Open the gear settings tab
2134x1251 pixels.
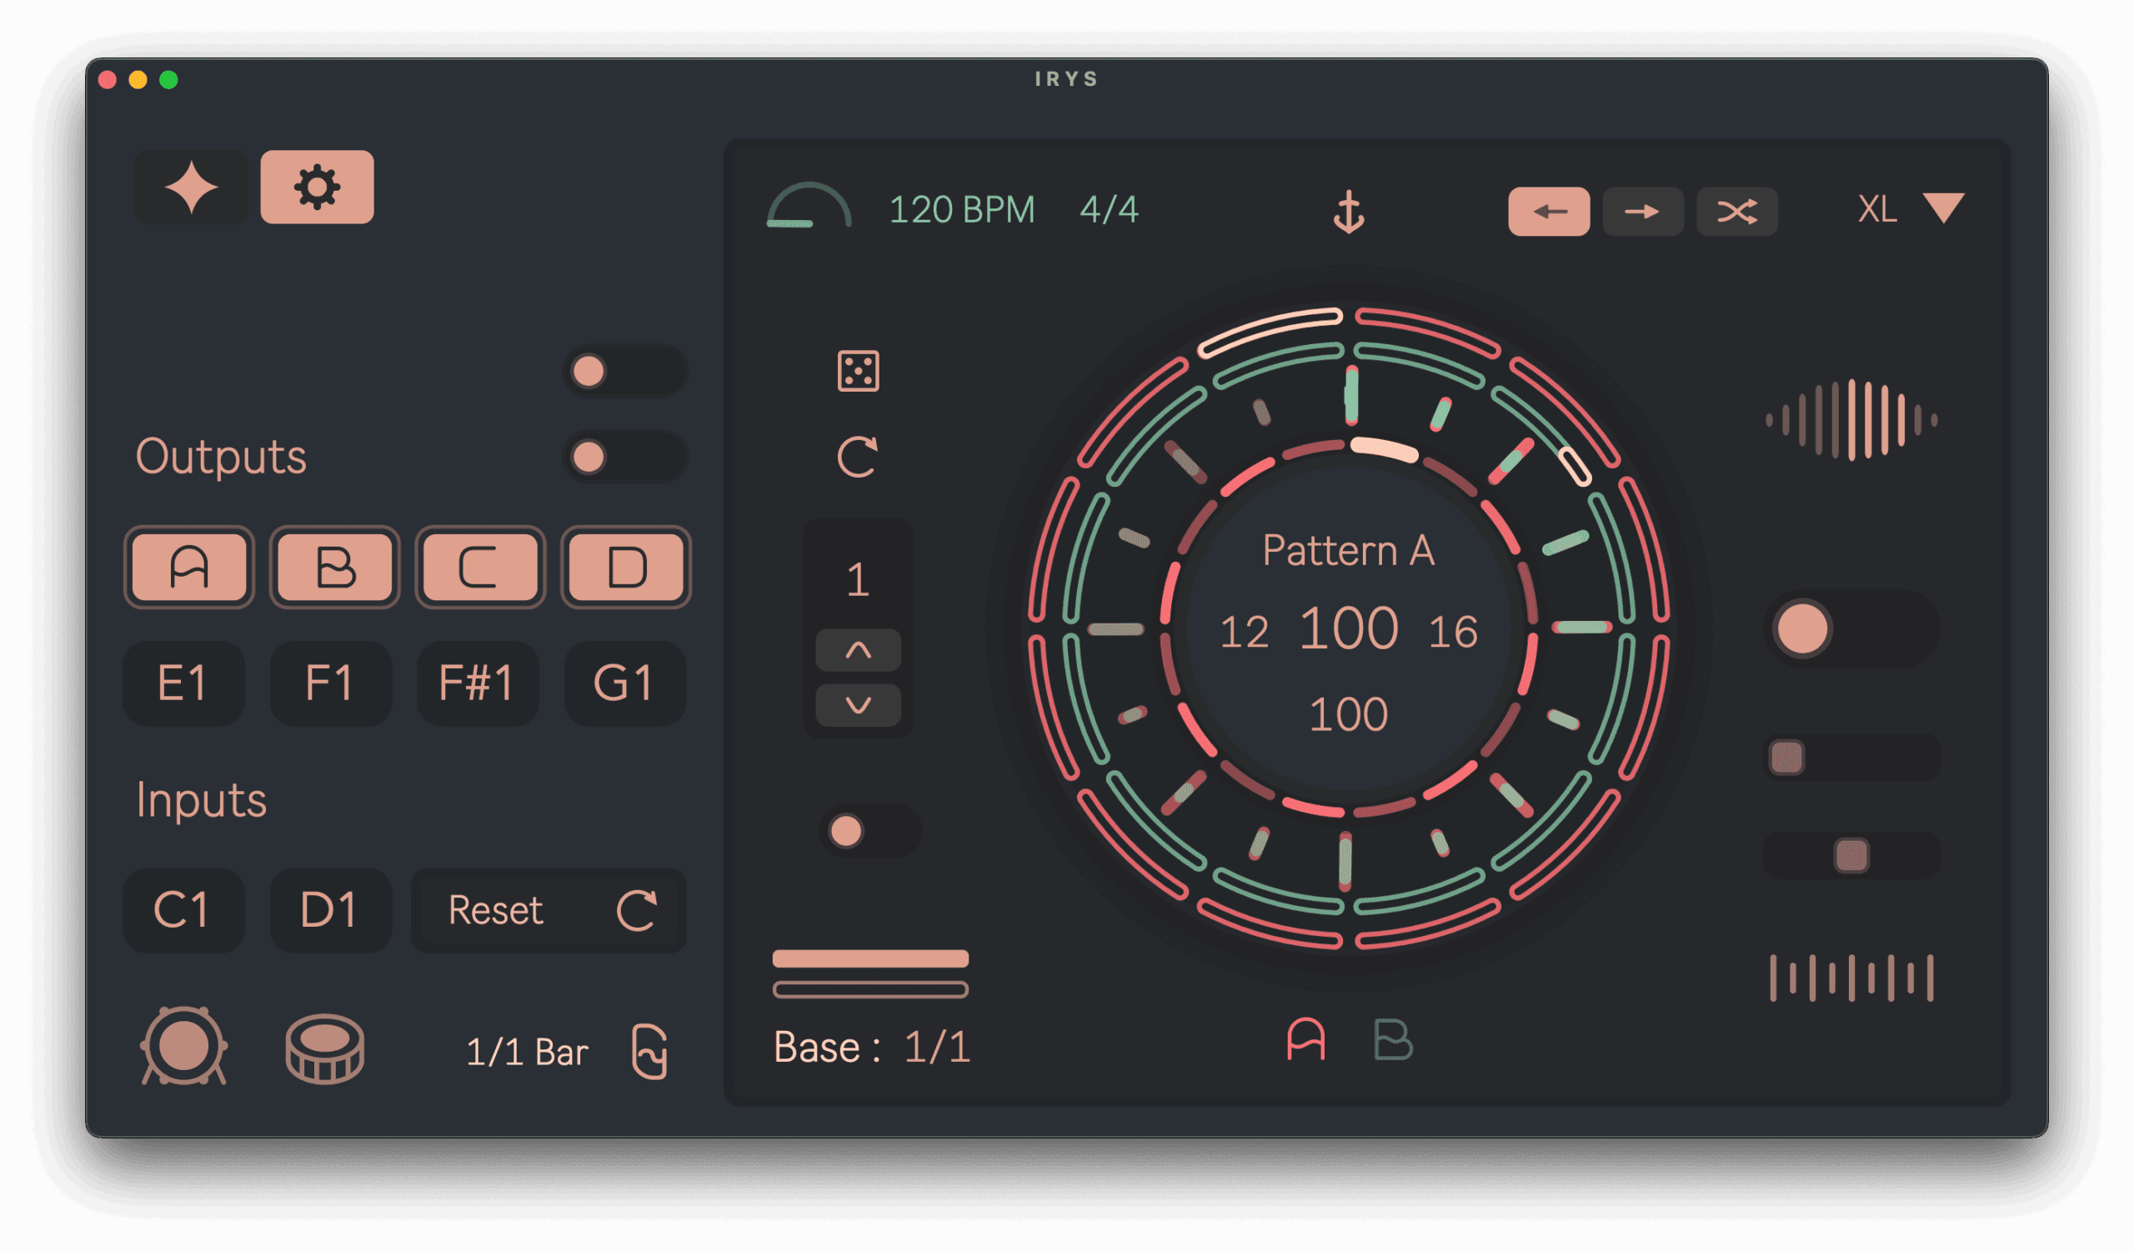tap(317, 187)
